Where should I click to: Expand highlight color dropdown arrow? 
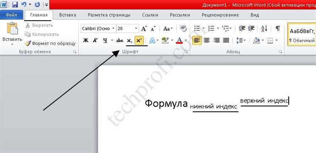172,41
